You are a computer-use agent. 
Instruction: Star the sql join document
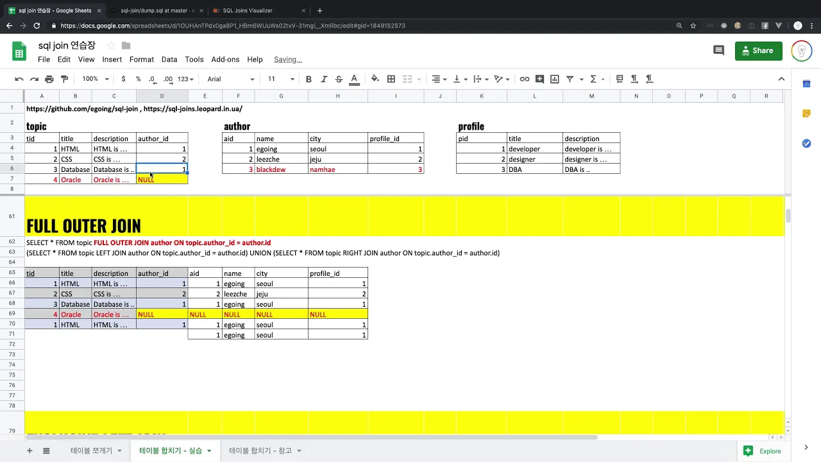coord(112,46)
